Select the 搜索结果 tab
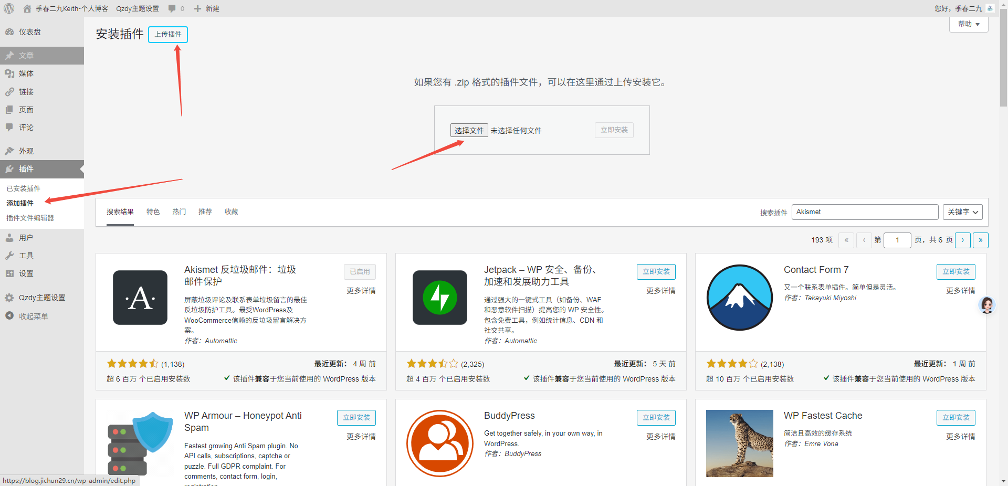Viewport: 1008px width, 486px height. pyautogui.click(x=120, y=212)
